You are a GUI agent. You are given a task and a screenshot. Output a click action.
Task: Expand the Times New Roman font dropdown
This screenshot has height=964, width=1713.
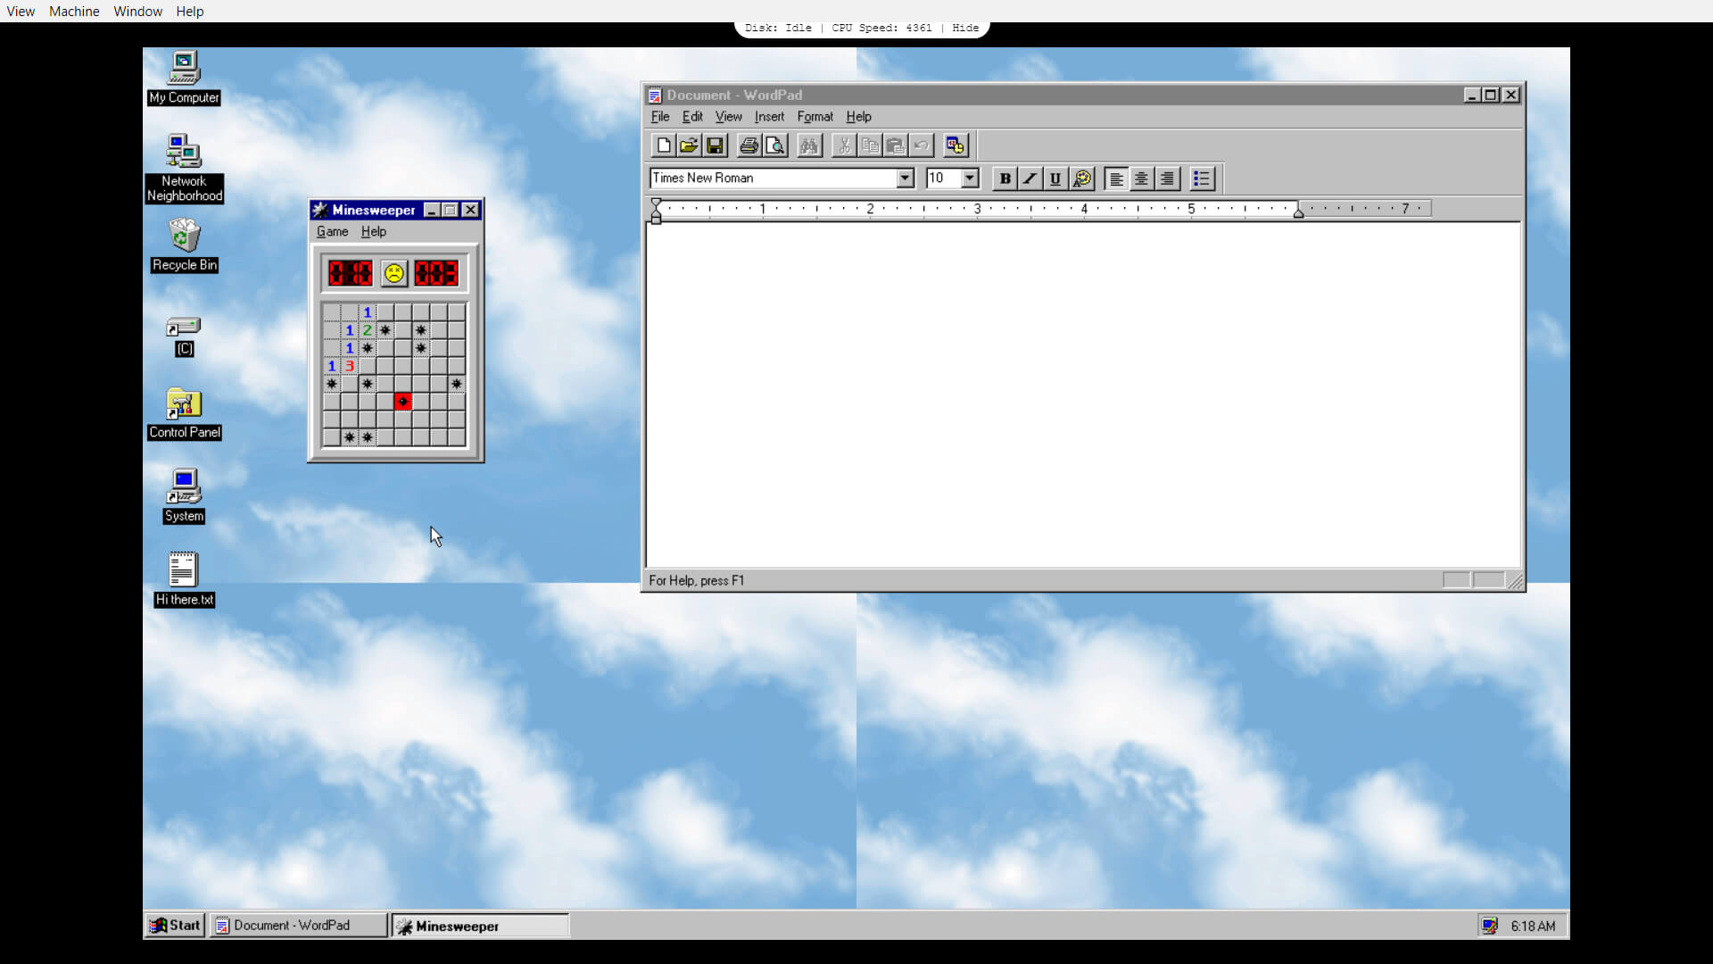[905, 179]
